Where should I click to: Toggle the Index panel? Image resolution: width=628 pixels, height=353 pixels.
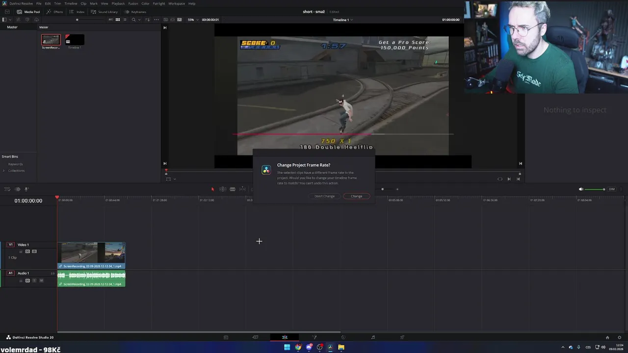(x=77, y=12)
